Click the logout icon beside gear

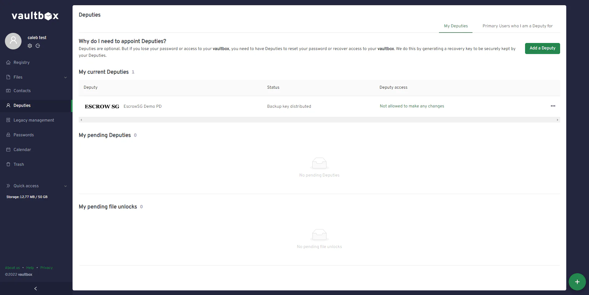(38, 46)
